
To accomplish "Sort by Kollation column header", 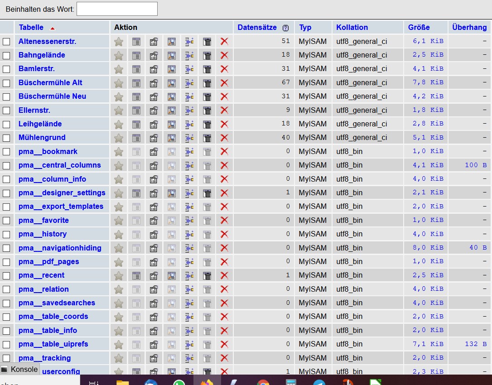I will click(x=352, y=28).
